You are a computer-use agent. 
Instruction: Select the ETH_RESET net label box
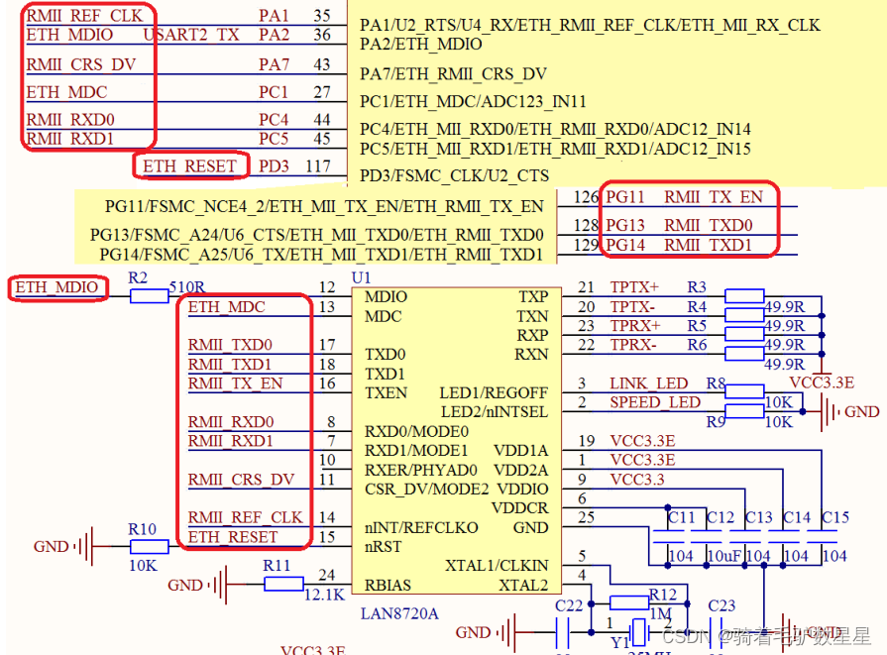pyautogui.click(x=190, y=164)
